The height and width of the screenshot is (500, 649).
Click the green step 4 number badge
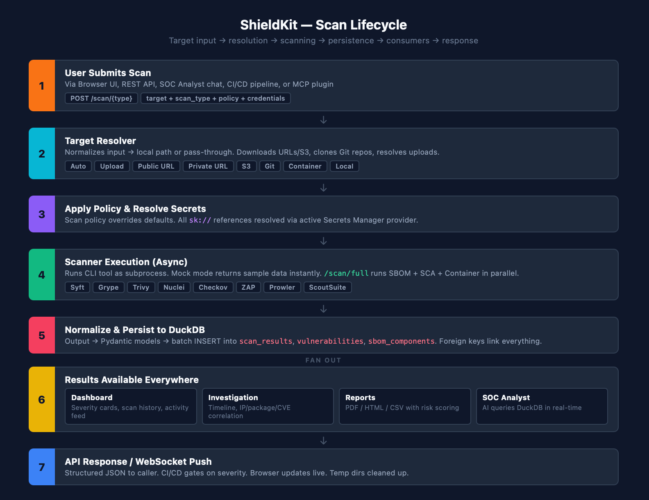[42, 275]
